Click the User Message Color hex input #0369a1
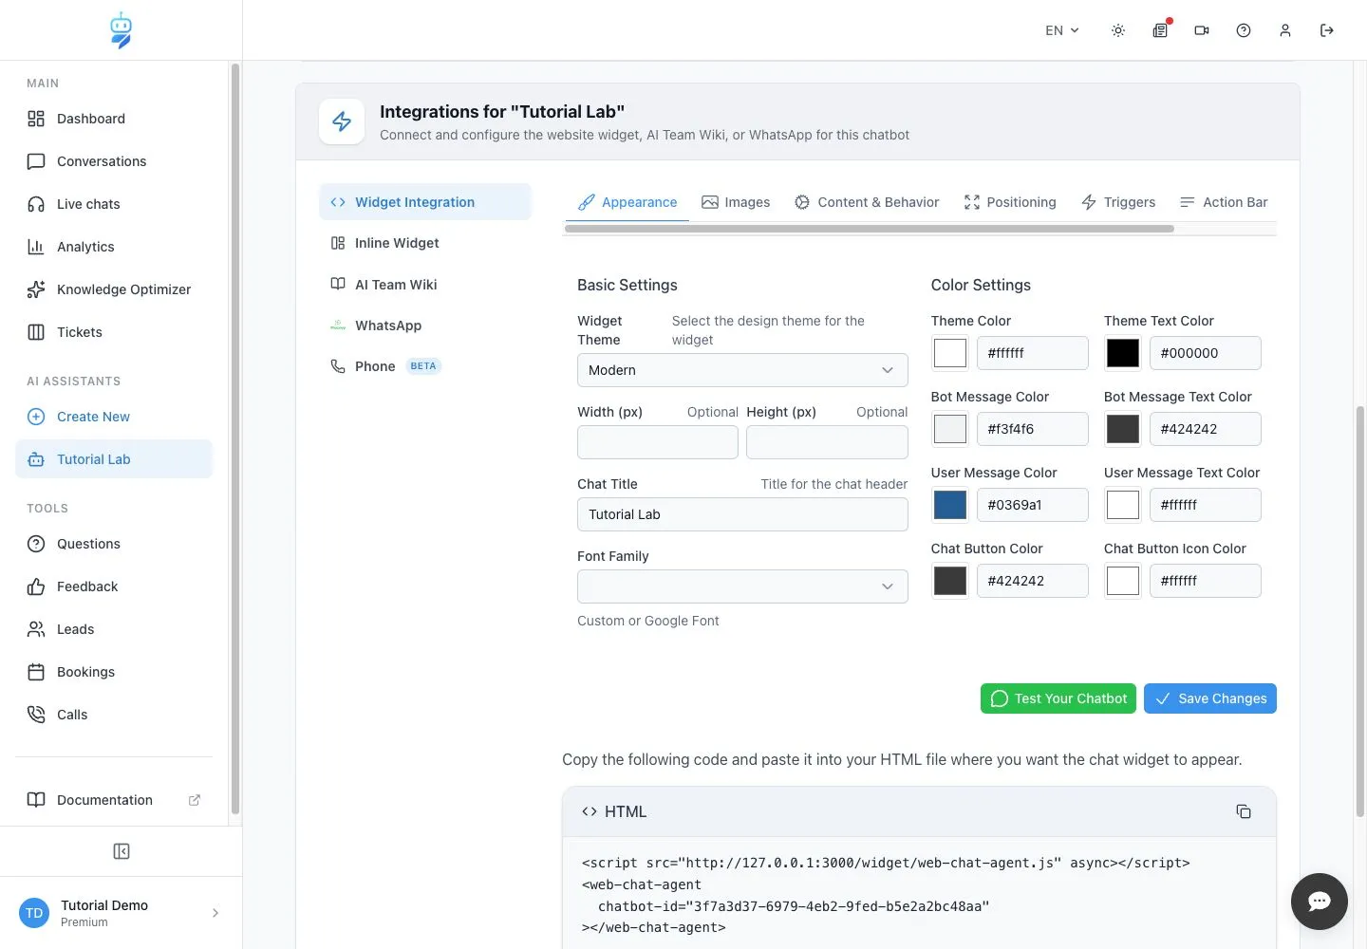Screen dimensions: 1367x949 [x=1033, y=505]
